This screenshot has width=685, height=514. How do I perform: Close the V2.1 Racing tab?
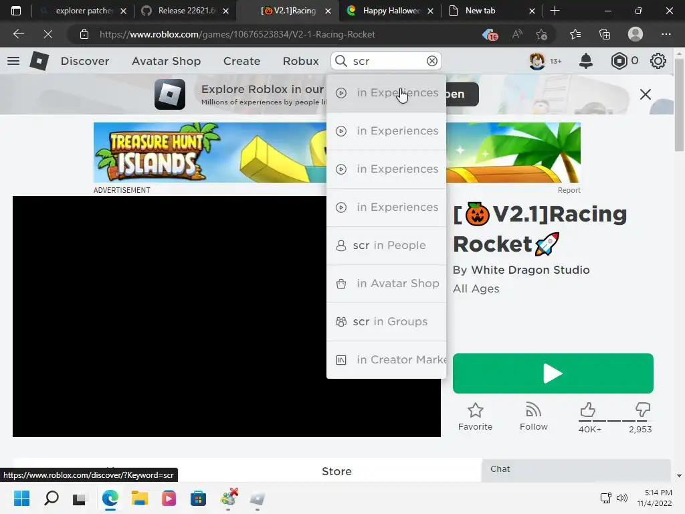[328, 11]
